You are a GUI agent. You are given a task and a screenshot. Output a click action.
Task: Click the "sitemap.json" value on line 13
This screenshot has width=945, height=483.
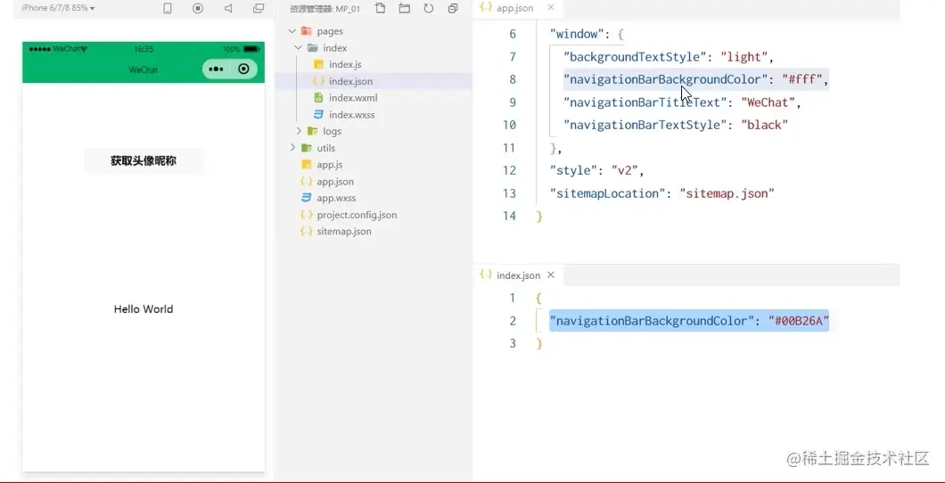727,193
